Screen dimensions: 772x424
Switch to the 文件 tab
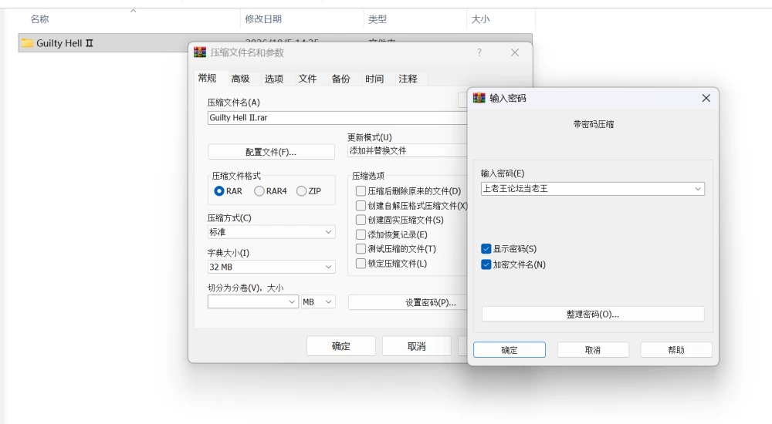(308, 79)
